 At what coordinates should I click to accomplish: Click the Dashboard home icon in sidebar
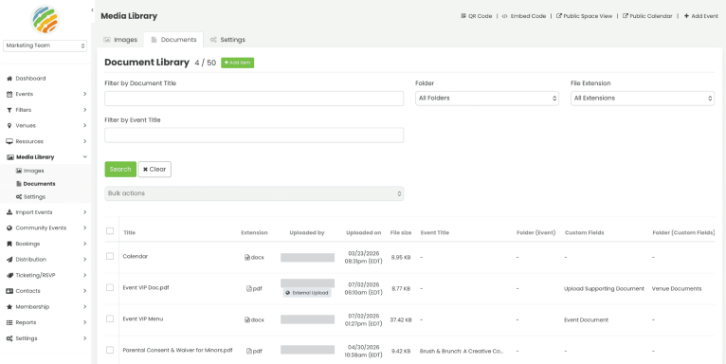(x=9, y=79)
